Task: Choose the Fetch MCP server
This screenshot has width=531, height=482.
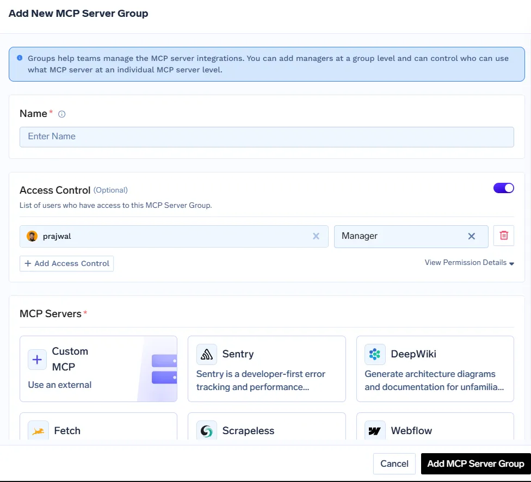Action: click(98, 431)
